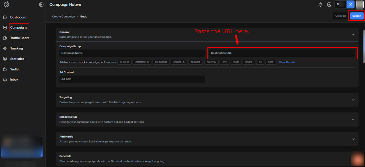Click the Ad Content heading
The width and height of the screenshot is (365, 167).
point(67,72)
